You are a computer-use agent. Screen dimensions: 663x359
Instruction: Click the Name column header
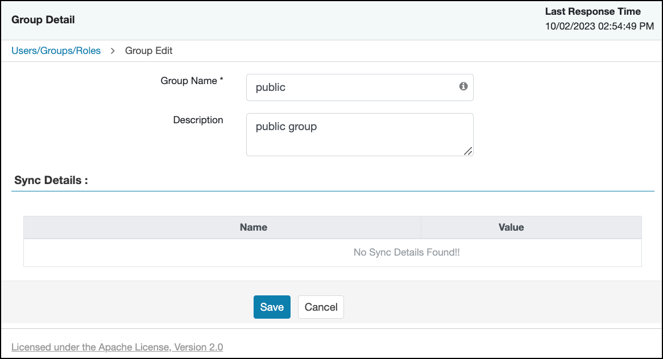(253, 227)
